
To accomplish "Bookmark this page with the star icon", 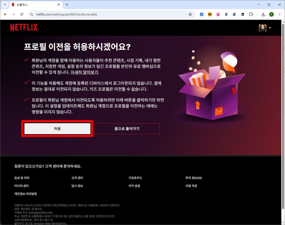I will click(190, 14).
